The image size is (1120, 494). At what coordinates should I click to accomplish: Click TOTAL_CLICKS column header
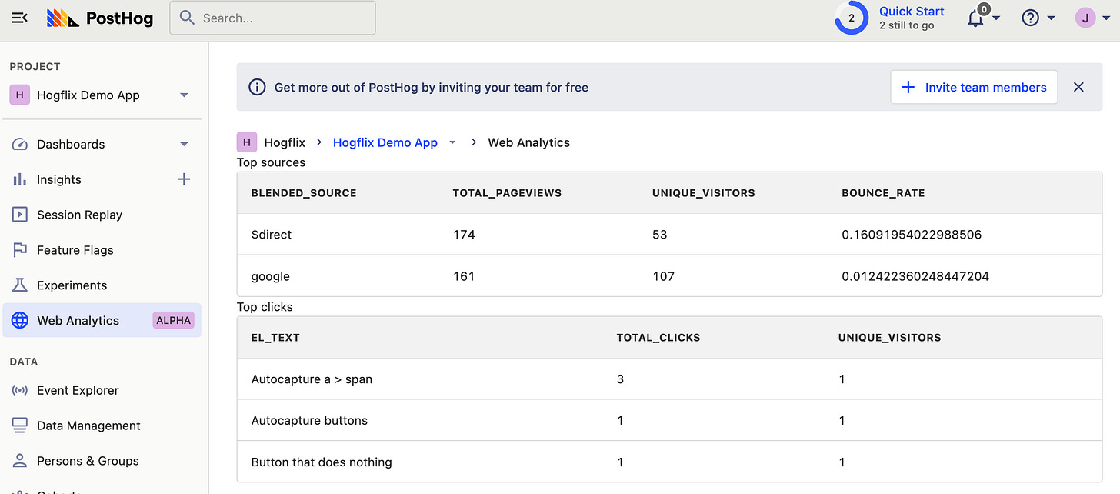pyautogui.click(x=658, y=338)
